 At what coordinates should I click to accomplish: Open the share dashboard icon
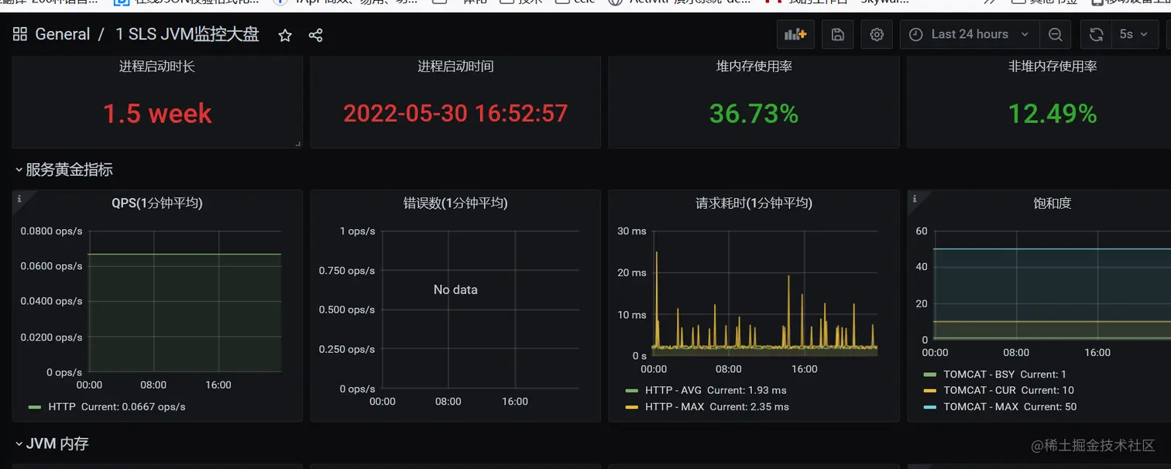pyautogui.click(x=315, y=35)
